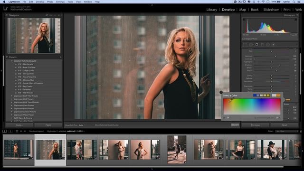Open Show Edit Pins Auto dropdown

coord(82,125)
